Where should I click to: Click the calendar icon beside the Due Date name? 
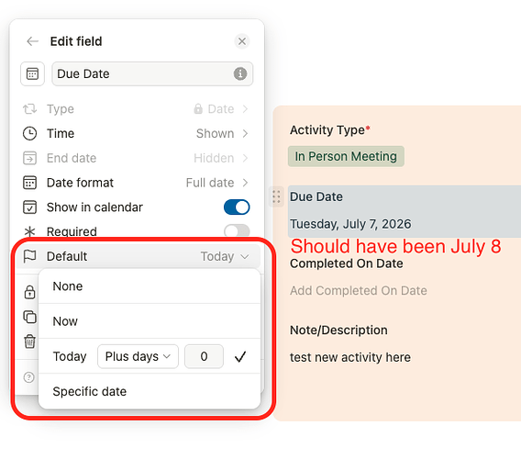(x=32, y=73)
